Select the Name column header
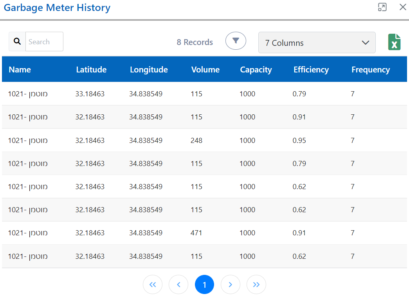The height and width of the screenshot is (296, 409). point(20,69)
